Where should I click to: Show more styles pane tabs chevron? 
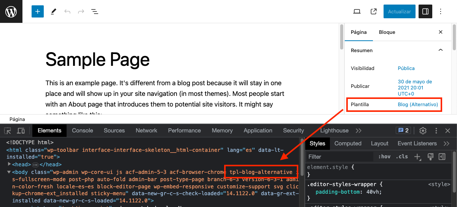(447, 143)
